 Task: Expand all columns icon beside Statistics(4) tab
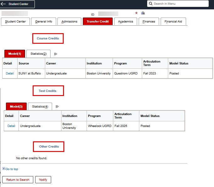[x=57, y=107]
